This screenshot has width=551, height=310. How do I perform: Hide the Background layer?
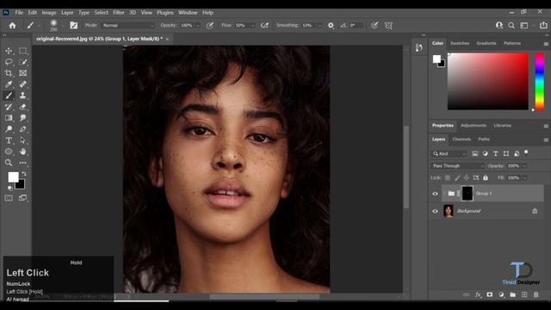[x=435, y=211]
